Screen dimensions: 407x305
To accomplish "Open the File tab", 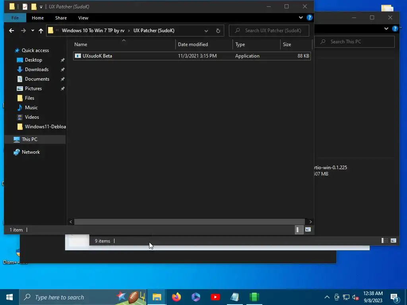I will [x=15, y=18].
